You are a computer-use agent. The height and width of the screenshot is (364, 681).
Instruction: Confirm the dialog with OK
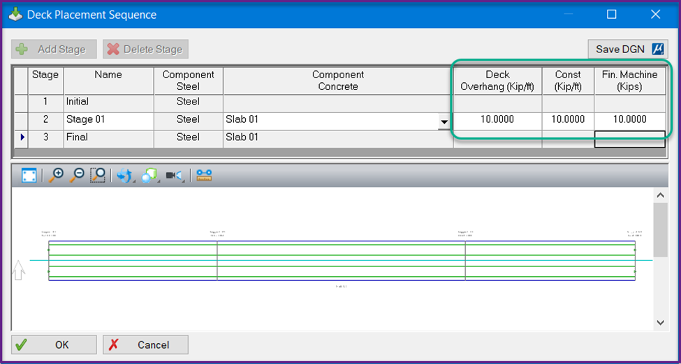pyautogui.click(x=54, y=344)
